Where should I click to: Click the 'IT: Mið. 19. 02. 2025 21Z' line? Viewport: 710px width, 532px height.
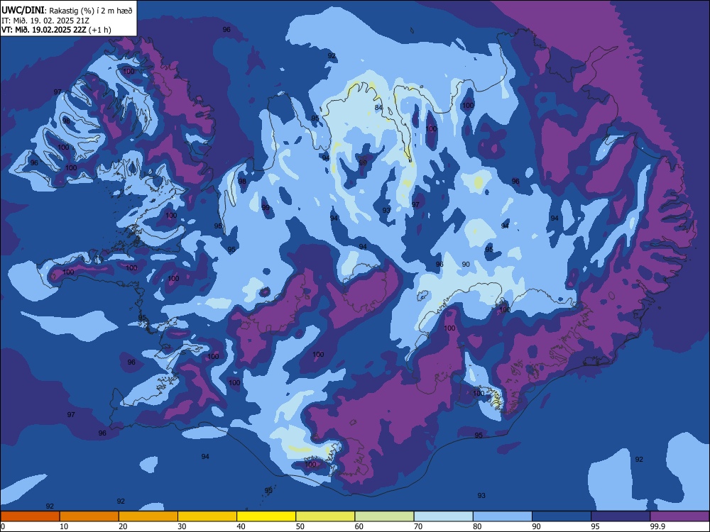point(45,21)
